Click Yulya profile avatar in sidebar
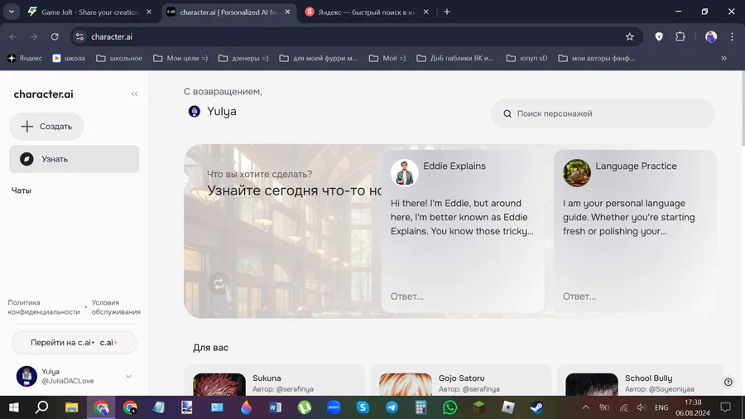 (26, 376)
